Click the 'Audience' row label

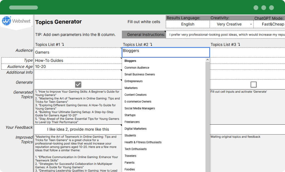[x=24, y=50]
